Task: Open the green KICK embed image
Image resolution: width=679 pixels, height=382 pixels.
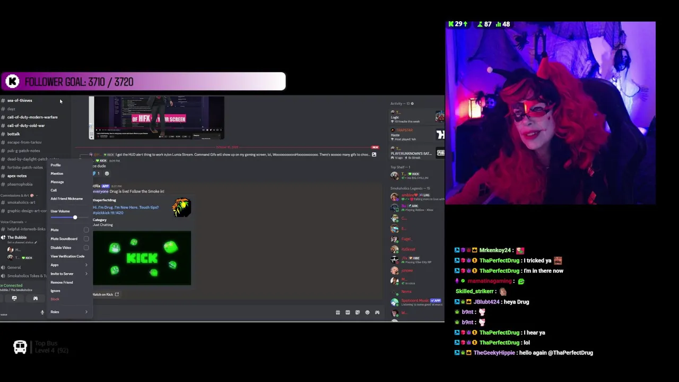Action: tap(142, 258)
